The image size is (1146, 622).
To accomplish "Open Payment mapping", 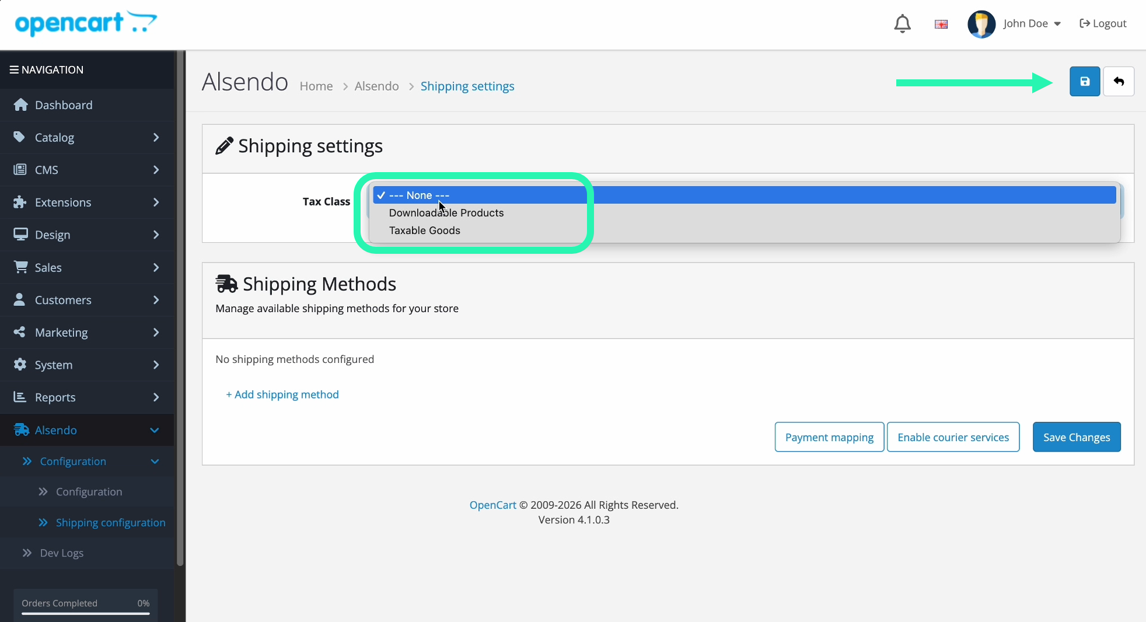I will 829,437.
